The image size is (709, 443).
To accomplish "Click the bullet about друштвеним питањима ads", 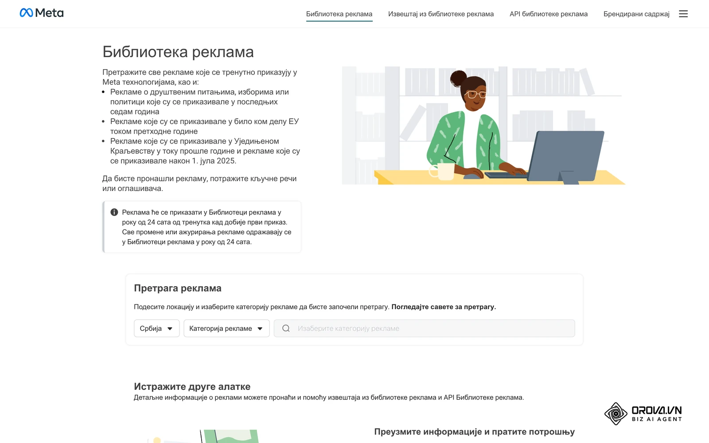I will click(199, 101).
